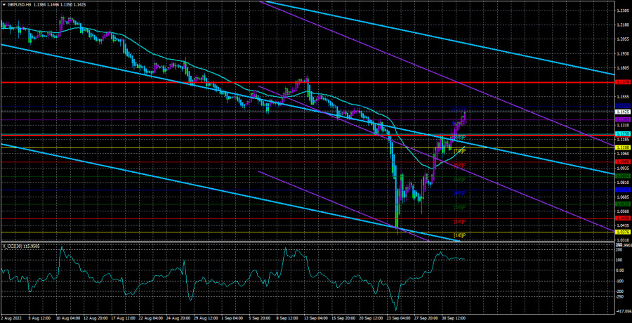Select the red 1.0986 price tag

(x=621, y=162)
